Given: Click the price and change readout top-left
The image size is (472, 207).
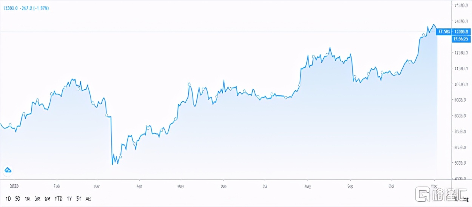Looking at the screenshot, I should (x=26, y=8).
